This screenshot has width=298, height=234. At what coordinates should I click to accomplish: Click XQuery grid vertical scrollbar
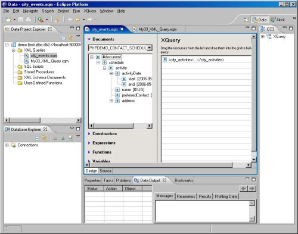pyautogui.click(x=254, y=98)
